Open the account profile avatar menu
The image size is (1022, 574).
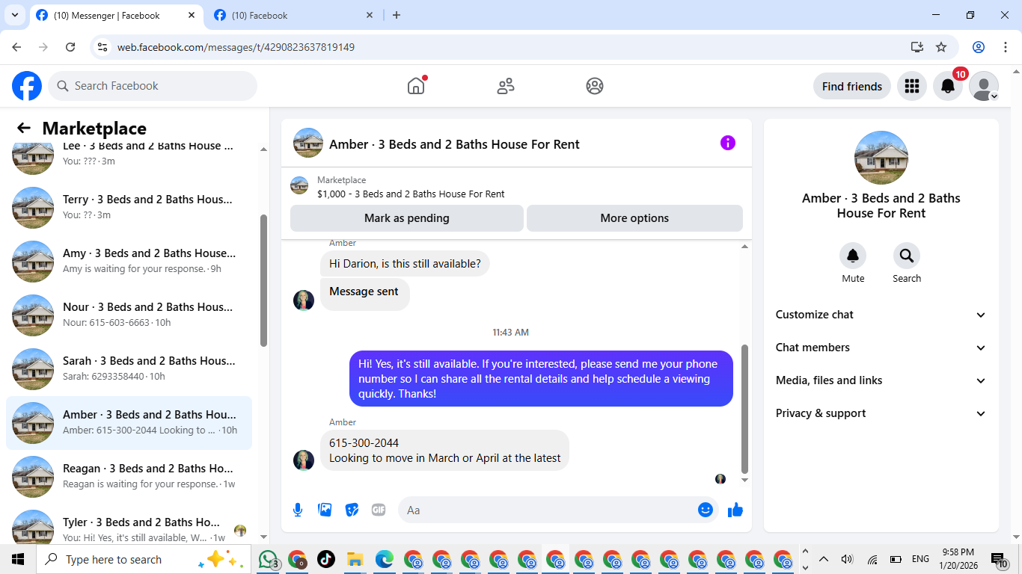tap(984, 86)
